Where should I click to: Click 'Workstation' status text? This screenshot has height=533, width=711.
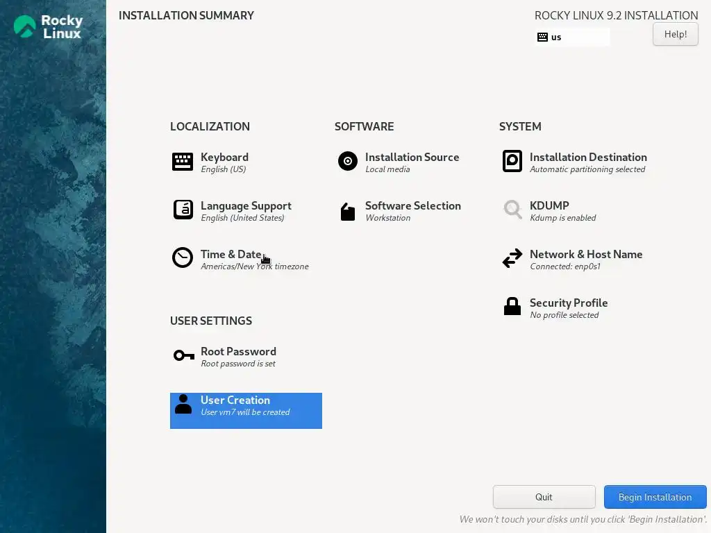tap(388, 218)
